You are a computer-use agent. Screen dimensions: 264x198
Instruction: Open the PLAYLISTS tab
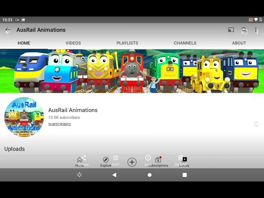tap(127, 43)
